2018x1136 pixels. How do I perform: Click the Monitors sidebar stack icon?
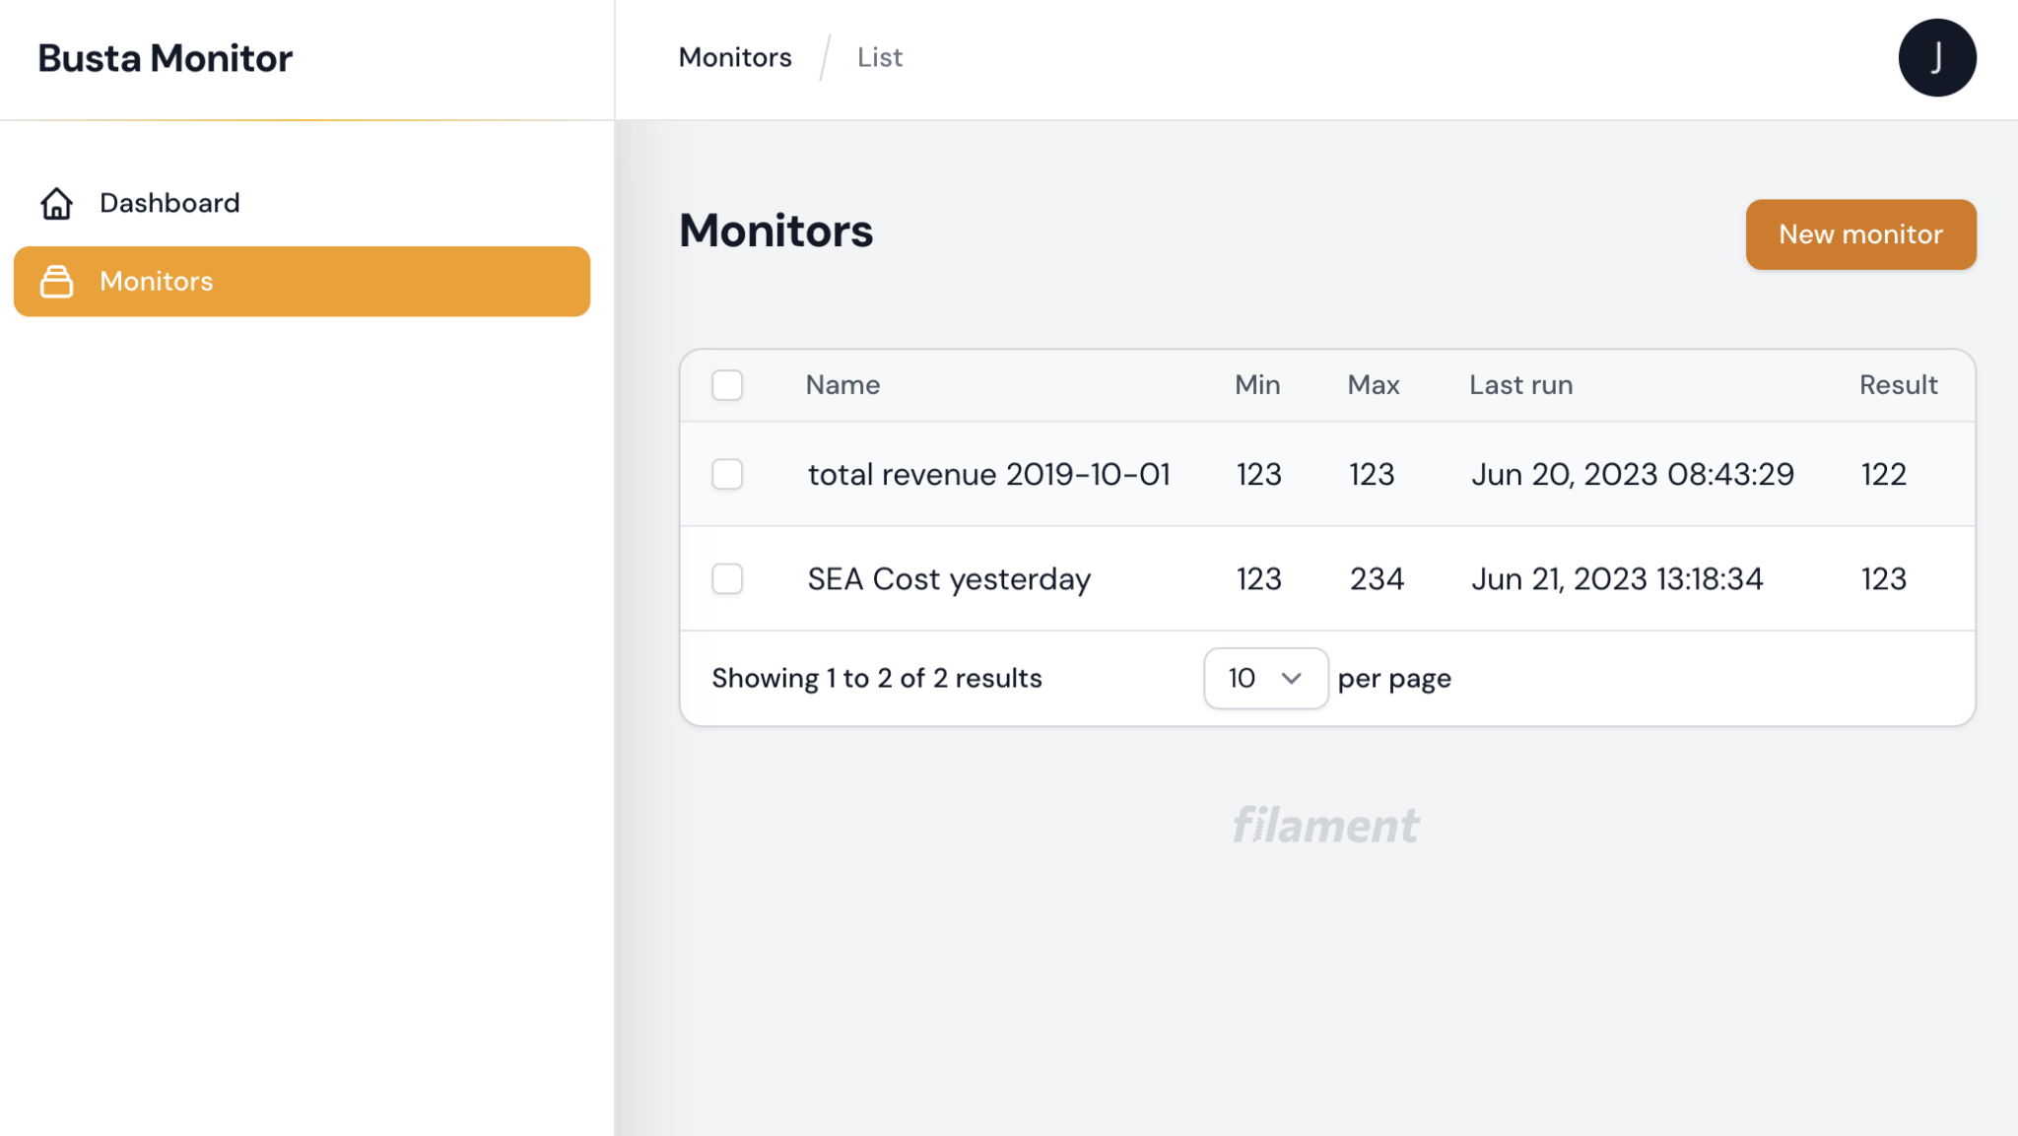tap(56, 282)
